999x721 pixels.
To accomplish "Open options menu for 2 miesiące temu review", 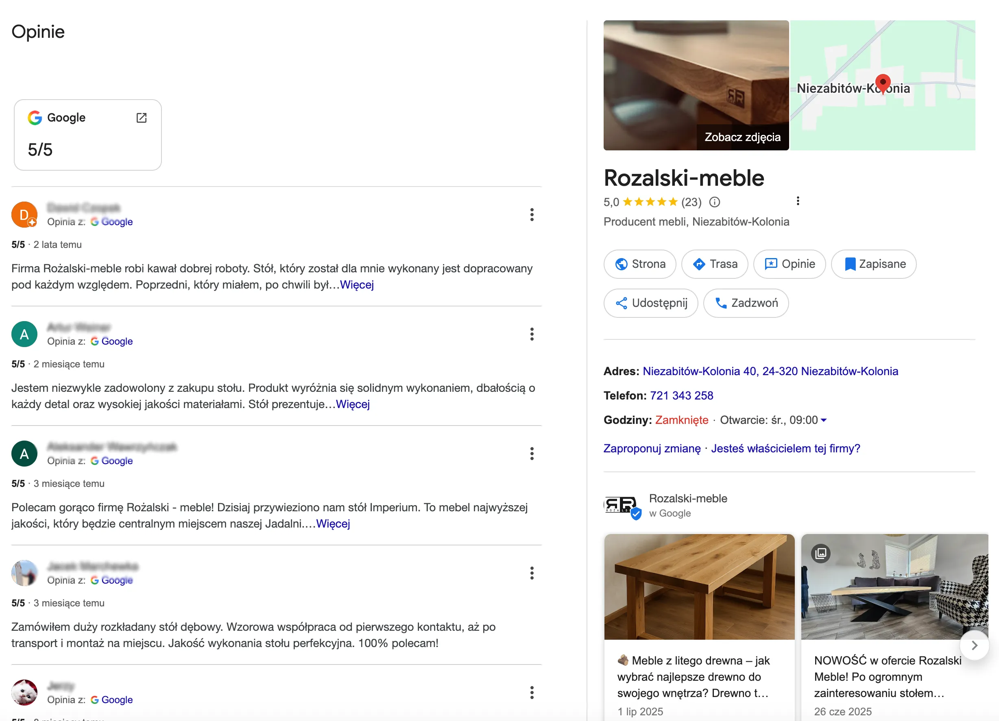I will [532, 334].
